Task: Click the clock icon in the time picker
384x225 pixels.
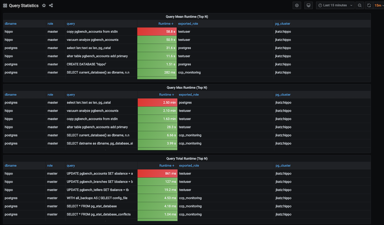Action: [x=320, y=5]
